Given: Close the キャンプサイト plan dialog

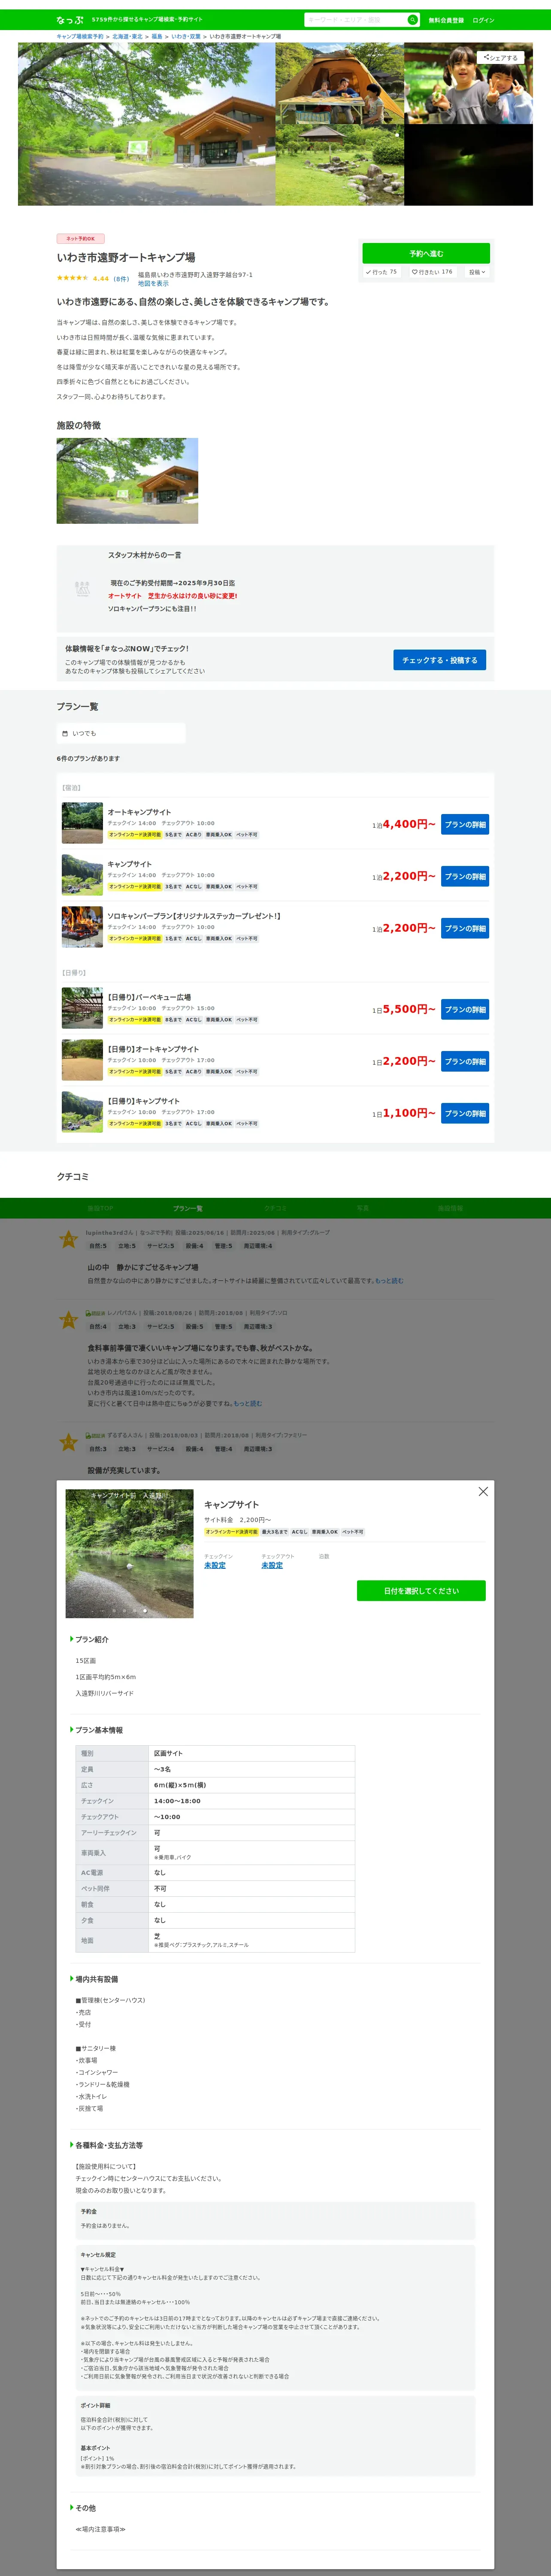Looking at the screenshot, I should pyautogui.click(x=483, y=1491).
